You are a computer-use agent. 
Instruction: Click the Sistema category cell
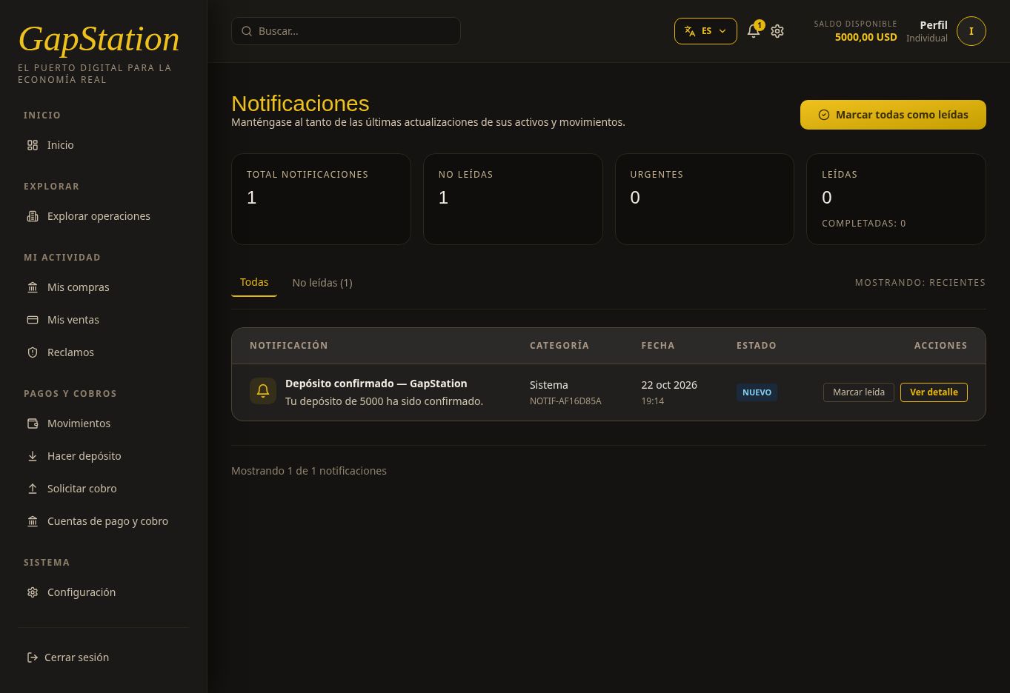point(549,385)
